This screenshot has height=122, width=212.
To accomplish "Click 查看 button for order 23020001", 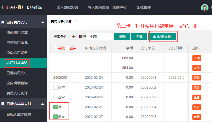I will 196,78.
